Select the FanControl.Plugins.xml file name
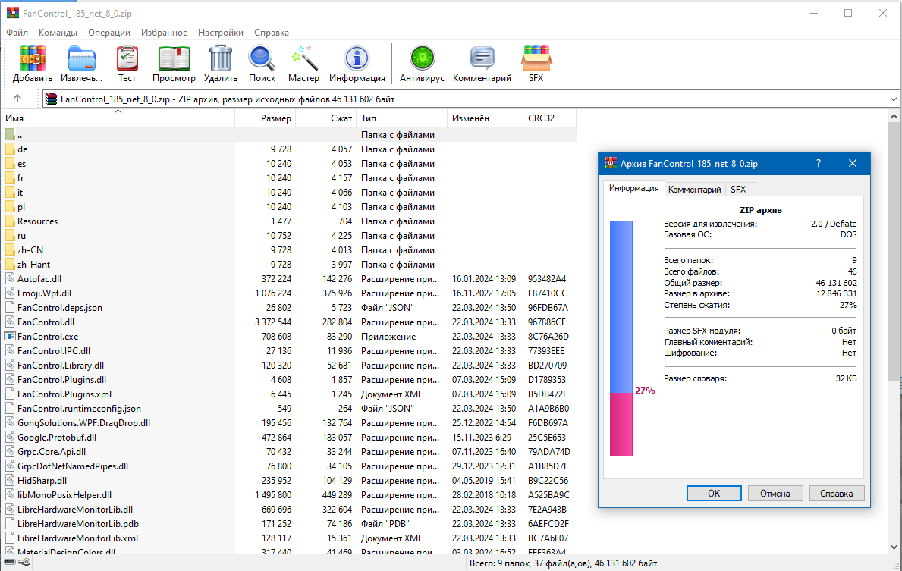Viewport: 902px width, 571px height. (64, 394)
